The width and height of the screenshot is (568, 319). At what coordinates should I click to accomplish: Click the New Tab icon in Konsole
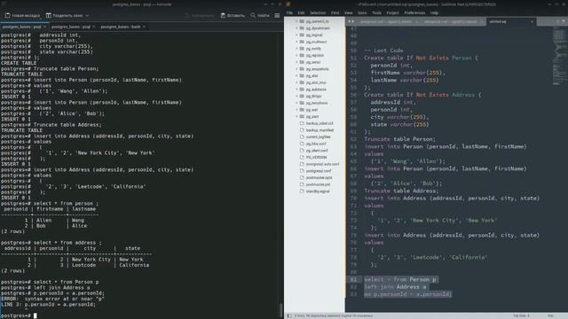(x=8, y=16)
